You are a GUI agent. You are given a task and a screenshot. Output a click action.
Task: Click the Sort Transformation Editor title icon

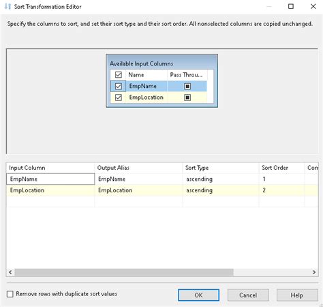point(7,6)
